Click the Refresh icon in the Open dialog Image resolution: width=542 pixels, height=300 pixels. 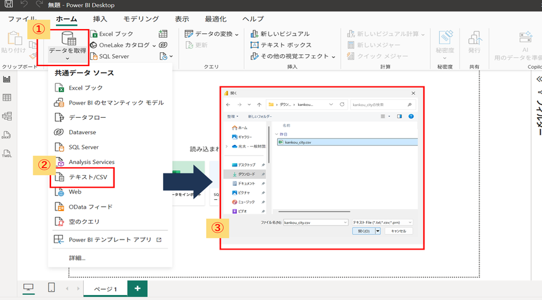coord(342,105)
